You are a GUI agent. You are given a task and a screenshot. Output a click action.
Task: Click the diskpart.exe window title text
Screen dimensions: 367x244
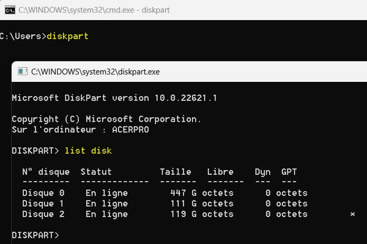(95, 72)
